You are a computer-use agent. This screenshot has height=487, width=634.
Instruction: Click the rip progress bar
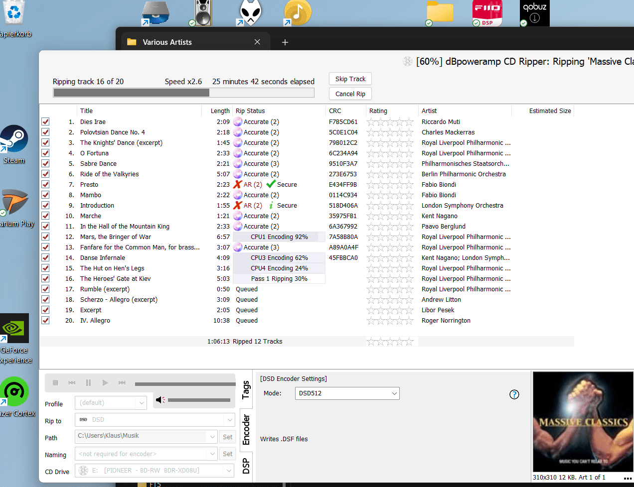pos(183,93)
